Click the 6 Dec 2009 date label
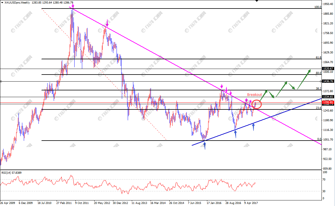The image size is (335, 206). (26, 203)
